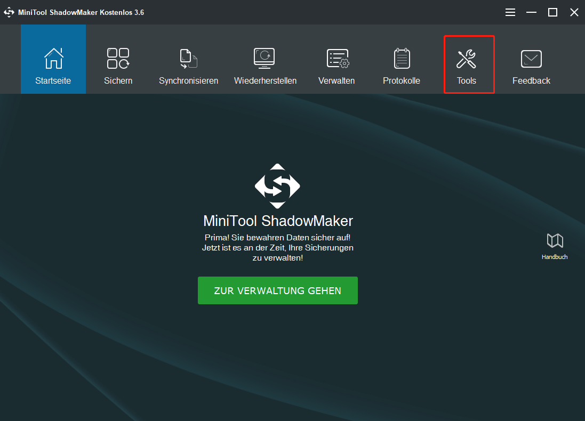Minimize the ShadowMaker window
This screenshot has height=421, width=585.
click(x=531, y=12)
